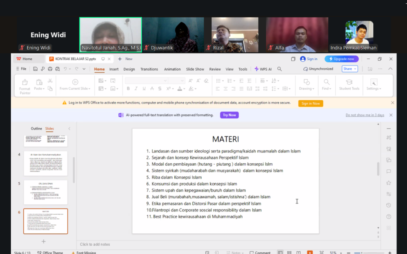Viewport: 407px width, 254px height.
Task: Toggle the Comment pane in status bar
Action: tap(260, 252)
